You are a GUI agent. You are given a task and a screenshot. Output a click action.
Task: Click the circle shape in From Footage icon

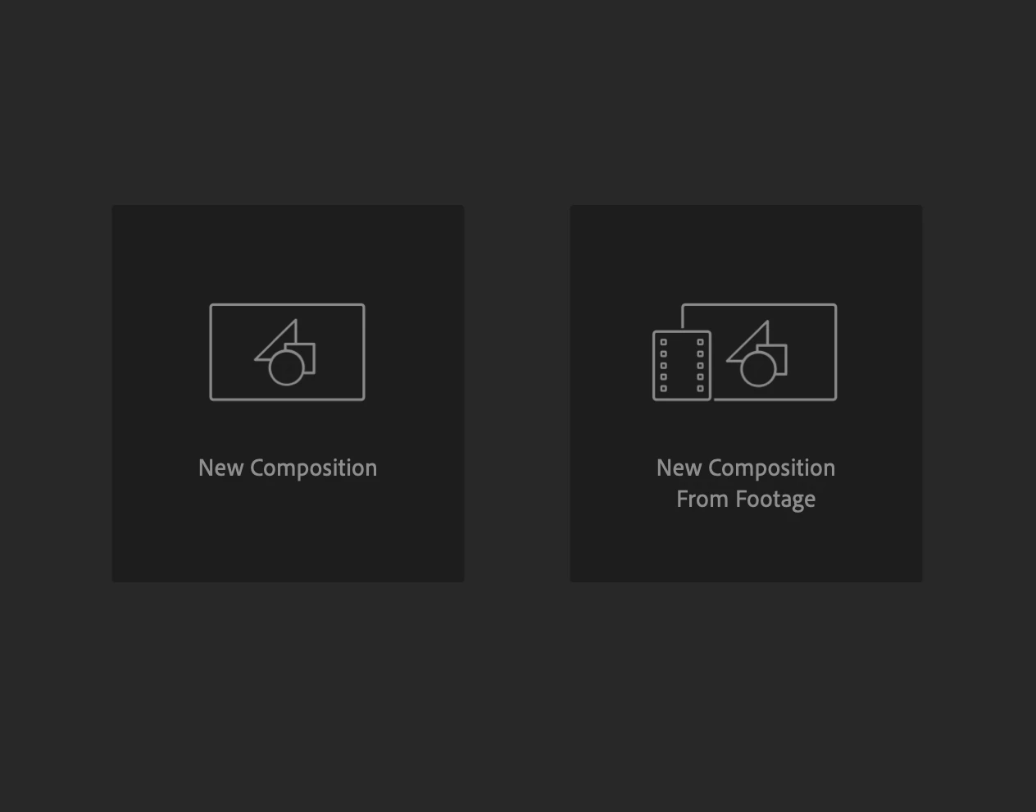pos(758,367)
